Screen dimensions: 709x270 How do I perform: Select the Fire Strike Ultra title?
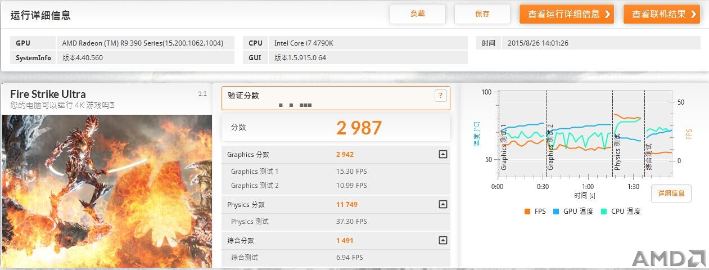48,94
